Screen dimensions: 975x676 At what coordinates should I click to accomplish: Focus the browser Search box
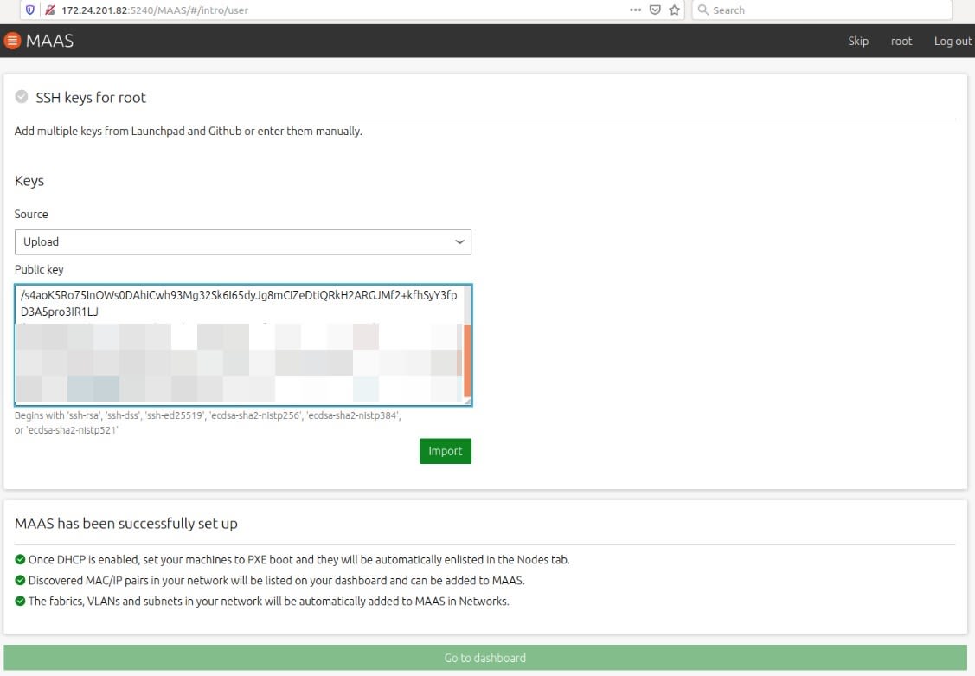821,10
